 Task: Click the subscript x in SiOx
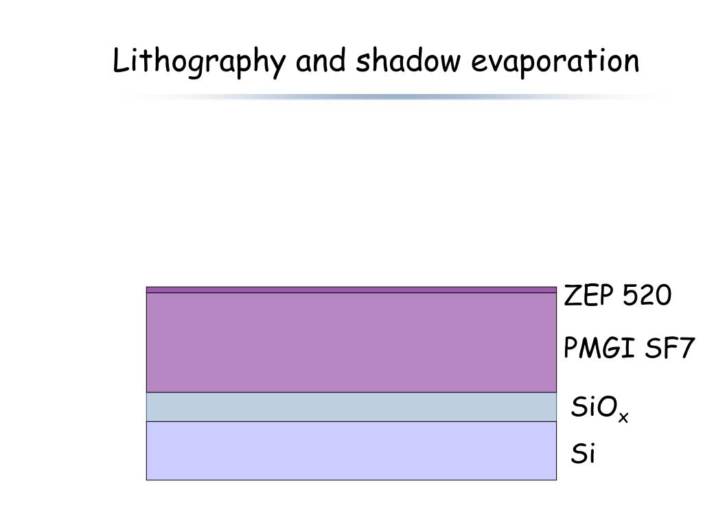[623, 418]
